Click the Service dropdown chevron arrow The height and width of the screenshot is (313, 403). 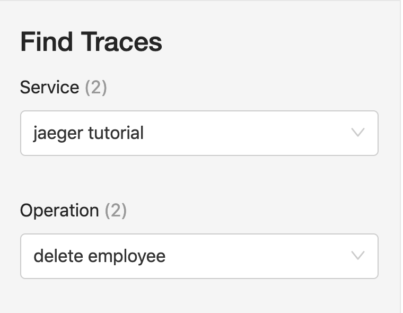[x=358, y=133]
